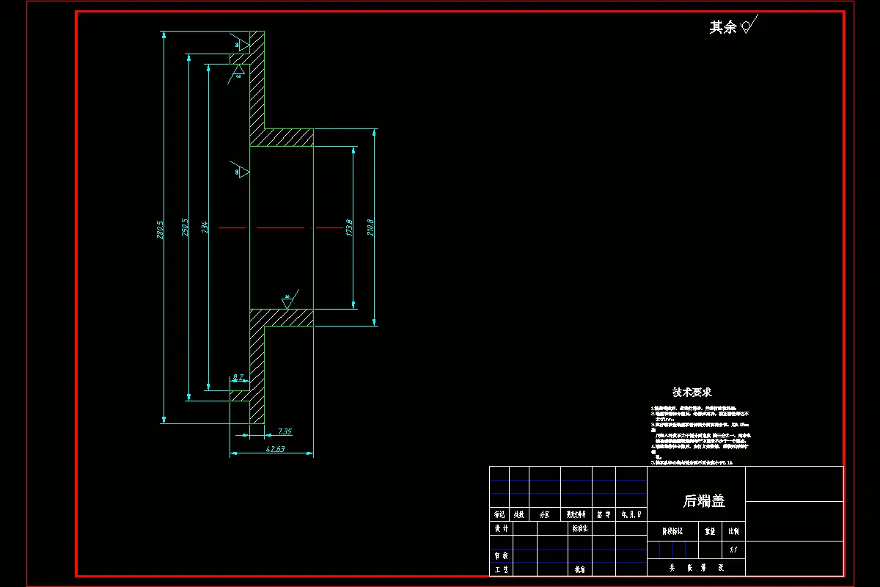
Task: Select the 更改文件号 cell
Action: click(x=577, y=514)
